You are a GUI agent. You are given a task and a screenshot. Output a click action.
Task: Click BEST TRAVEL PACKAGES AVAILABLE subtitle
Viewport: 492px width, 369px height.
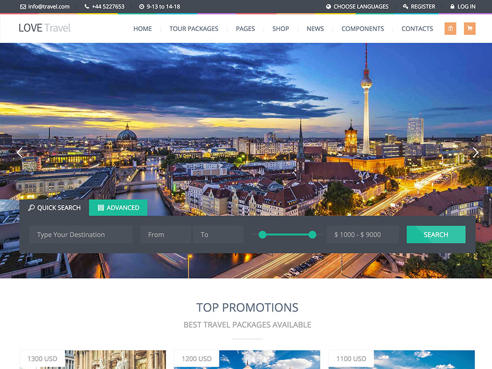[247, 325]
